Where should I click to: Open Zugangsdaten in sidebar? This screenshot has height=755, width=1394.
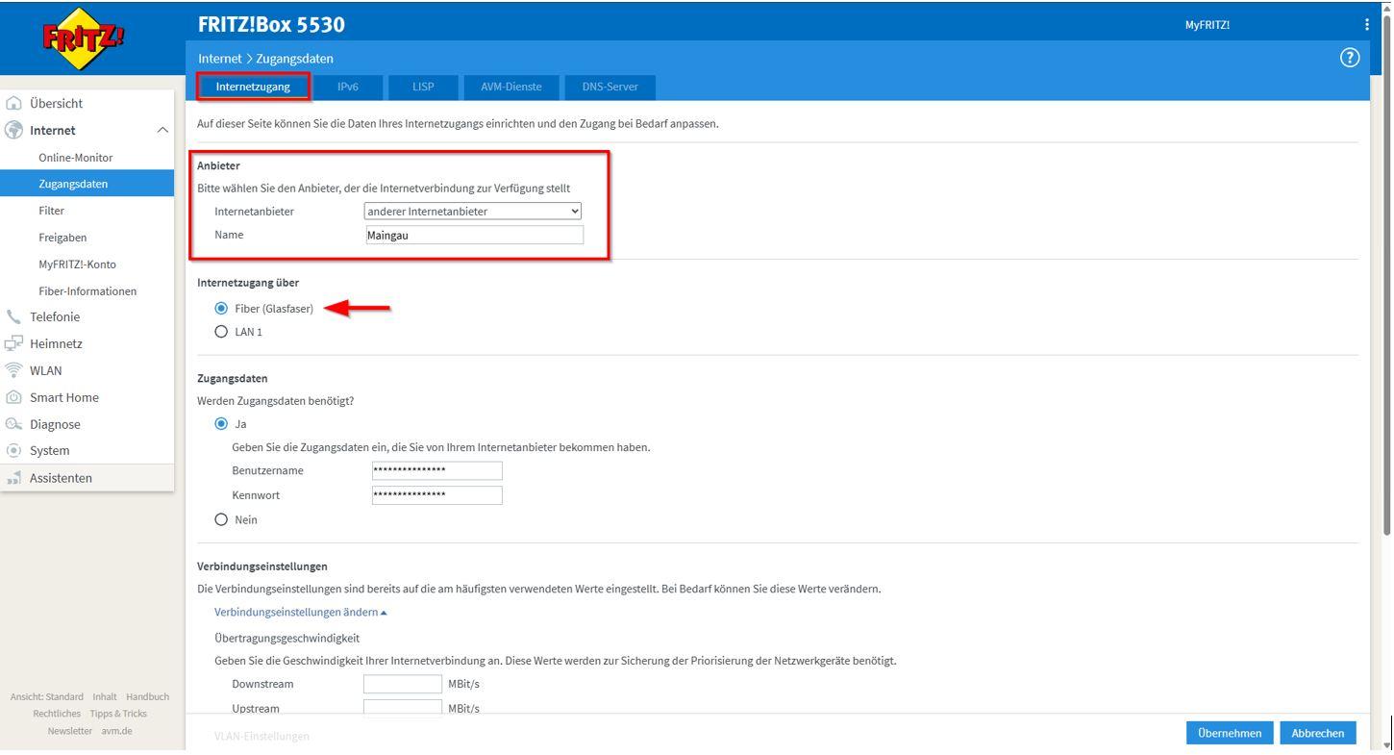click(x=87, y=184)
